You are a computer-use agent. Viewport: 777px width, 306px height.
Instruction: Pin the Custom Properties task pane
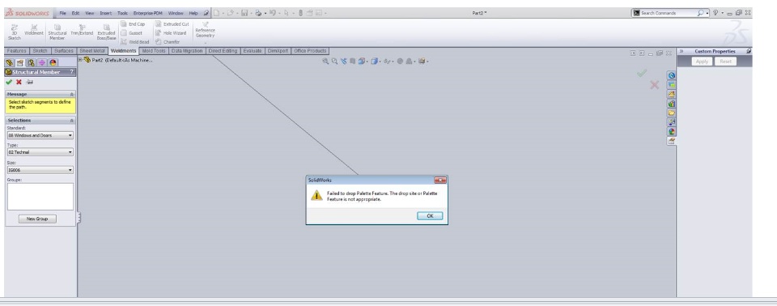(748, 51)
